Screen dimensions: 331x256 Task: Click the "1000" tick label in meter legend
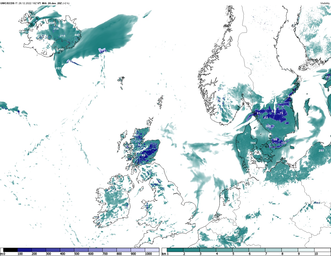coord(148,254)
